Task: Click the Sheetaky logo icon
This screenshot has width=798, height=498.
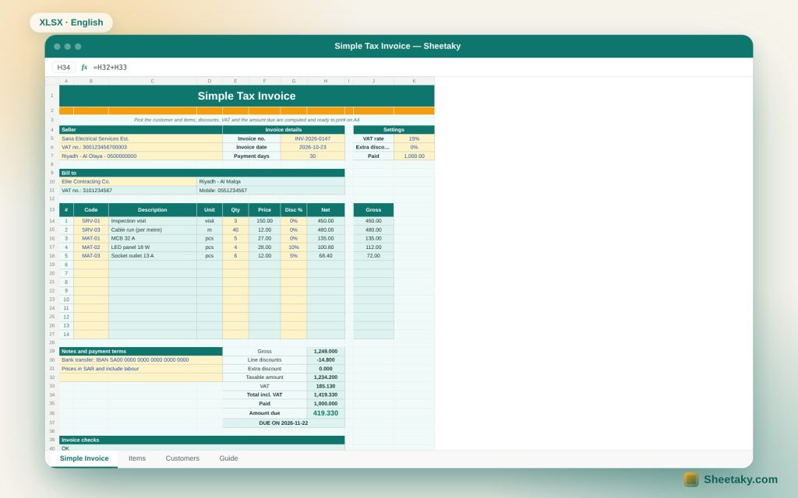Action: (690, 479)
